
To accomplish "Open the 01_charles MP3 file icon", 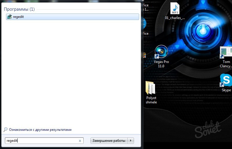I will point(175,8).
